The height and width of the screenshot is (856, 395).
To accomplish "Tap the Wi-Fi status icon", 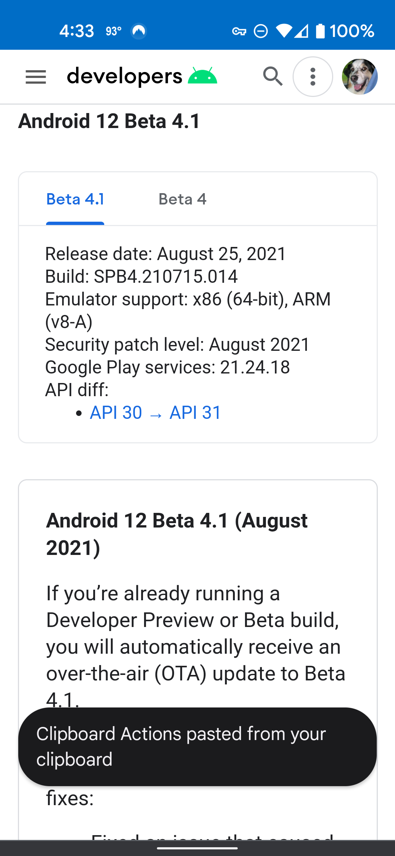I will coord(284,31).
